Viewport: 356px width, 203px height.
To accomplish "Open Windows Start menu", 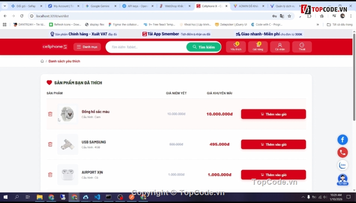I will pyautogui.click(x=6, y=197).
